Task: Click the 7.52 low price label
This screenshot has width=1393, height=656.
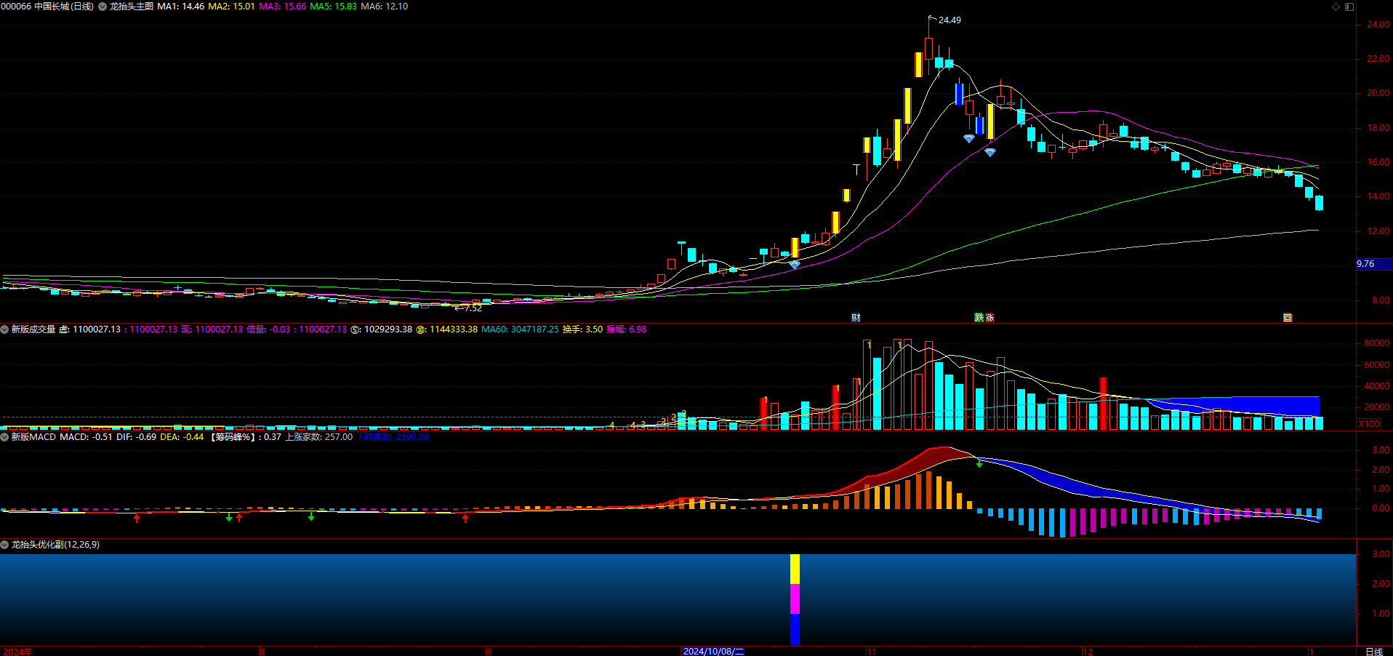Action: pyautogui.click(x=473, y=308)
